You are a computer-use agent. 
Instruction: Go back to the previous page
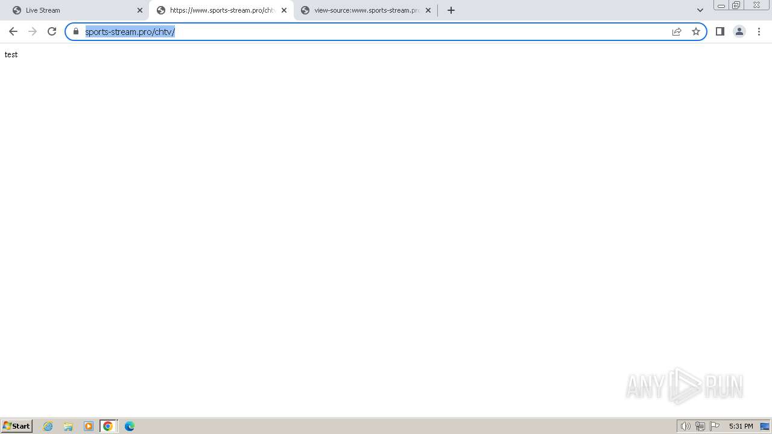coord(13,31)
